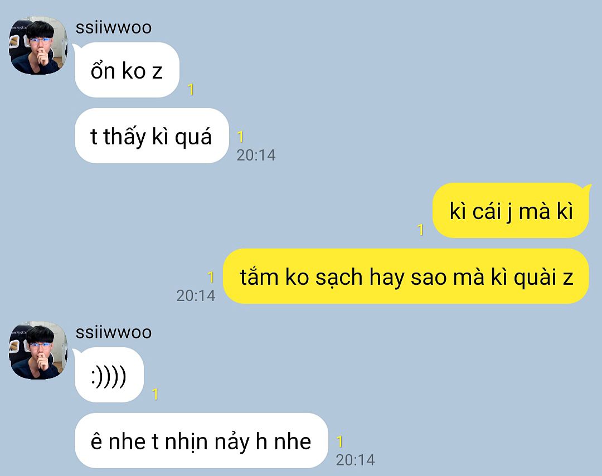The height and width of the screenshot is (476, 602).
Task: Tap the "ê nhe t nhịn nảy h nhe" message
Action: [x=201, y=441]
